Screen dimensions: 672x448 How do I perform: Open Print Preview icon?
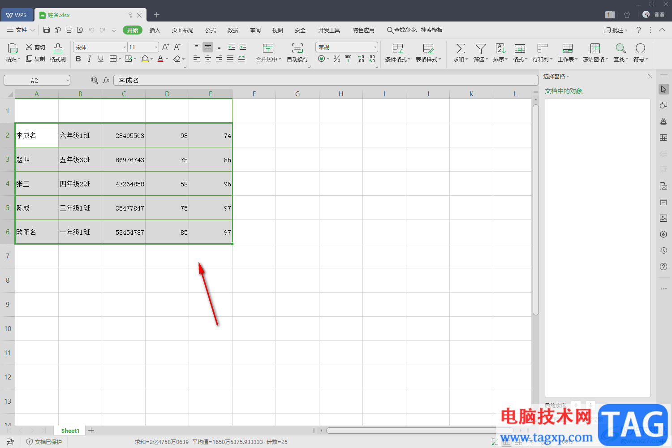(x=80, y=30)
